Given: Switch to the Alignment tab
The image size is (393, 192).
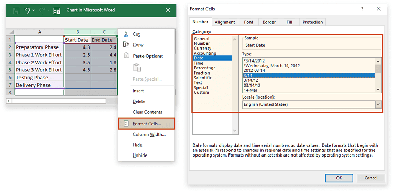Looking at the screenshot, I should 225,22.
